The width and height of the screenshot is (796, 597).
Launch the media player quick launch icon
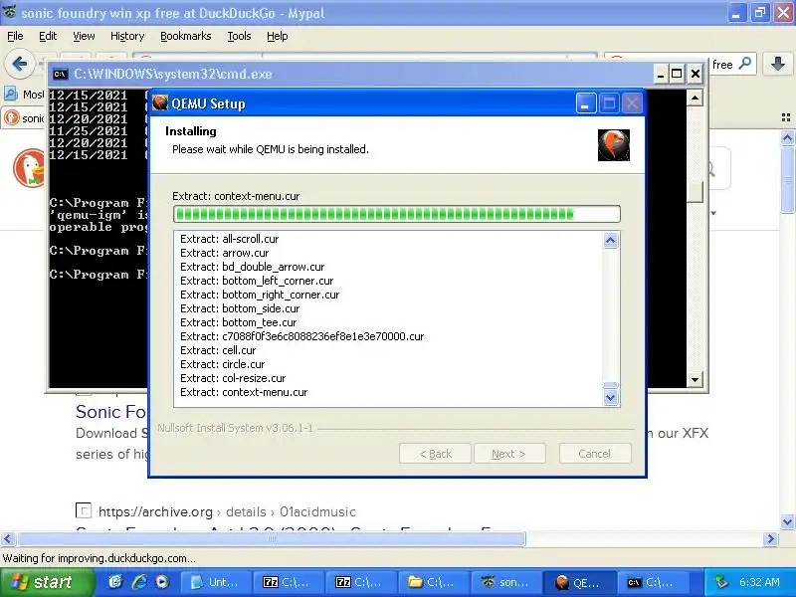[x=162, y=582]
